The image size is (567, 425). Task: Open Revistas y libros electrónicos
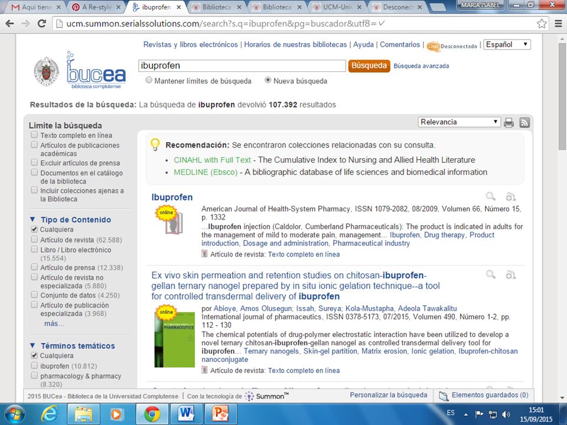191,45
